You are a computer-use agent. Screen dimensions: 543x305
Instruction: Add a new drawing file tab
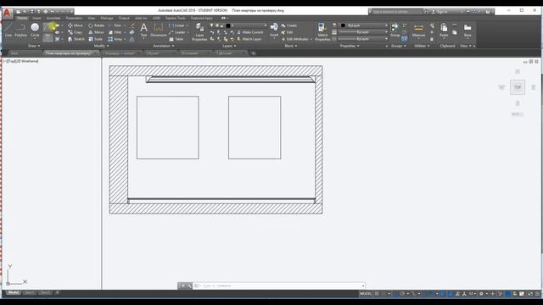tap(253, 53)
